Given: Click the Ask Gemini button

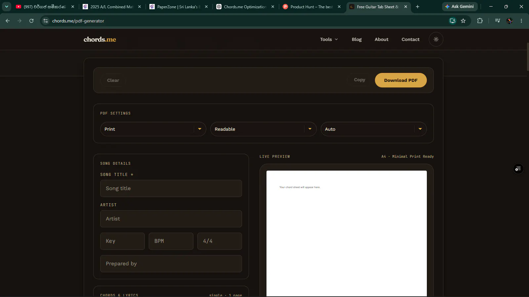Looking at the screenshot, I should 460,7.
